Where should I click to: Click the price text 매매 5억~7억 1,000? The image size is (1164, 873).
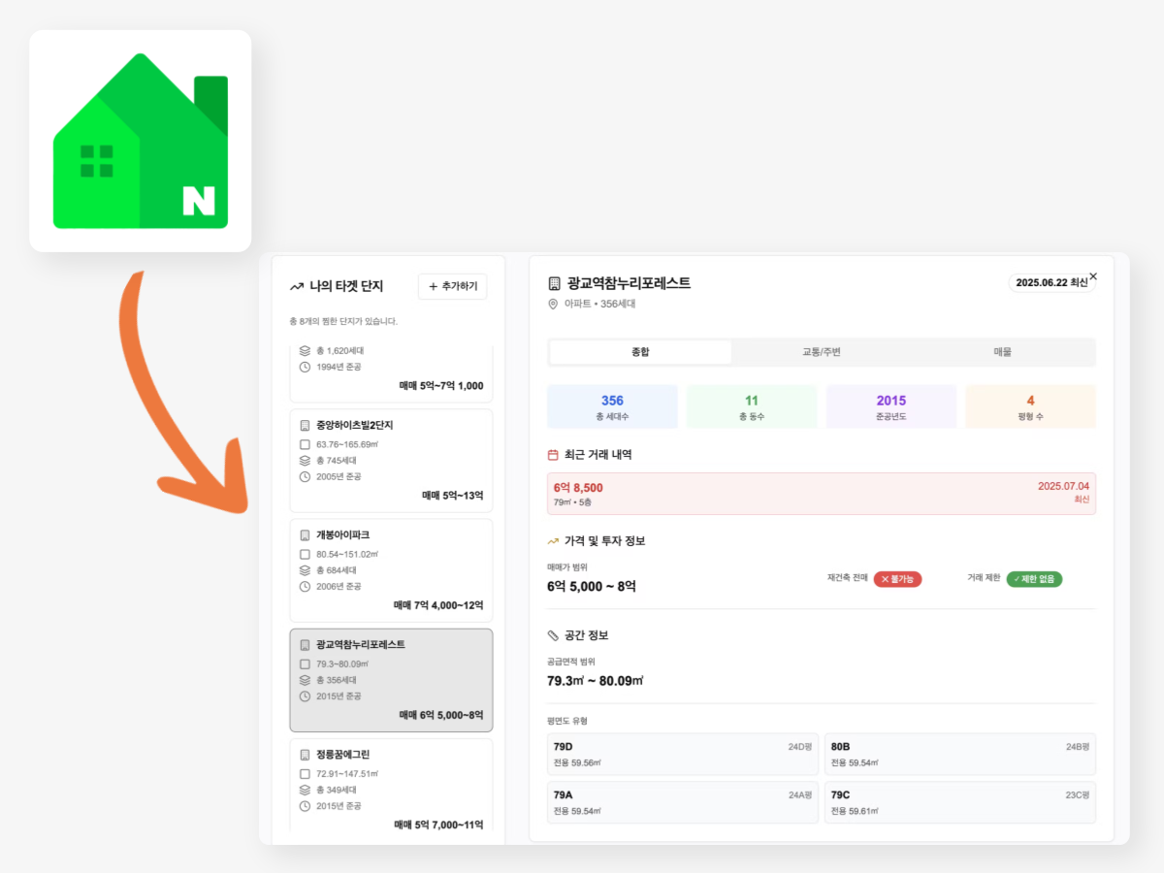tap(441, 386)
